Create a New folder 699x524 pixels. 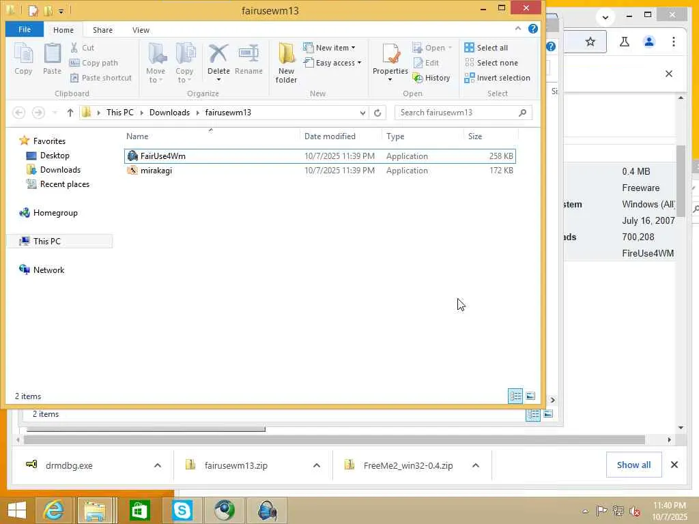[x=286, y=63]
